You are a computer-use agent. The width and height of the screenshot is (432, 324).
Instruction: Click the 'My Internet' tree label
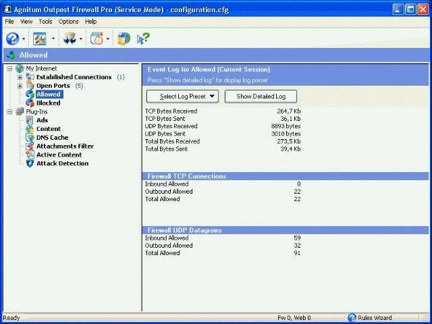pos(41,68)
